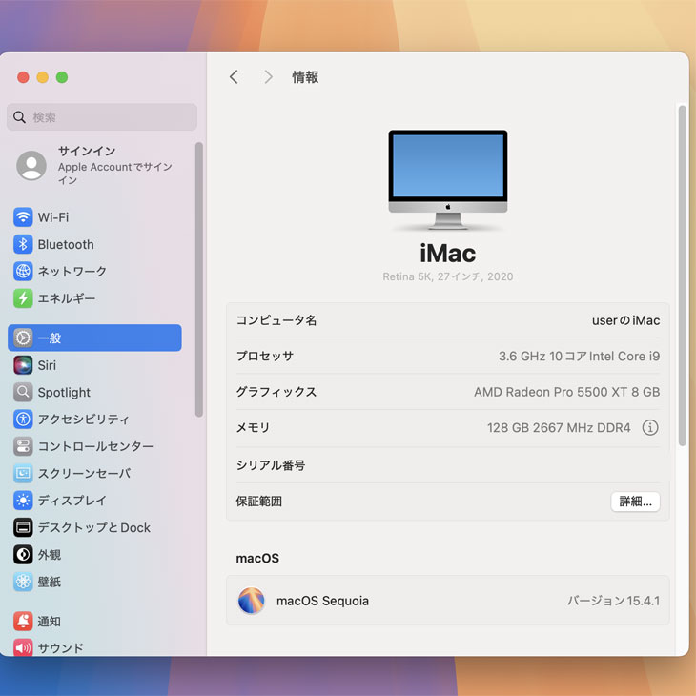Click the デスクトップとDock icon

click(23, 527)
